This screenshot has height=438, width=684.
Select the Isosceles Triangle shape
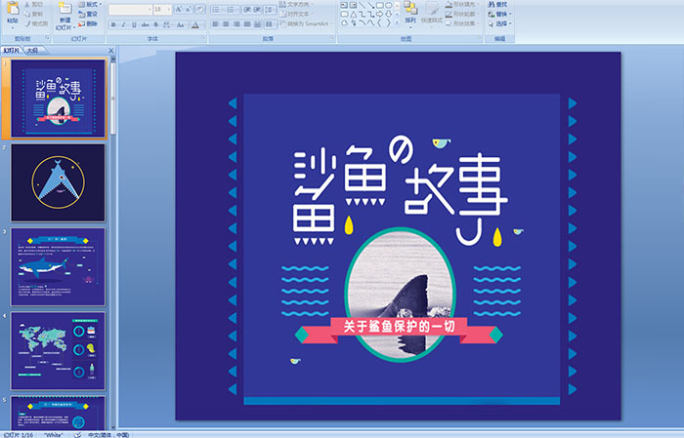click(353, 15)
